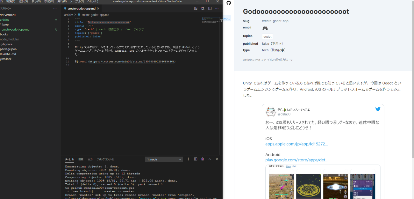Split the editor with the split icon
Screen dimensions: 414x199
click(x=210, y=8)
